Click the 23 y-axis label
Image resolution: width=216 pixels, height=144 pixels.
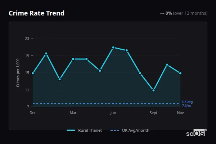[x=27, y=39]
